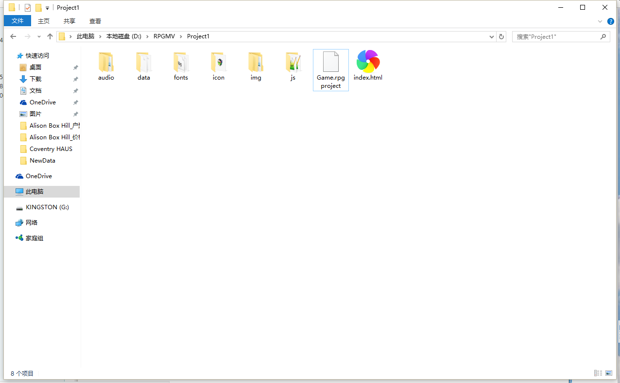Screen dimensions: 620x383
Task: Expand breadcrumb arrow after RPGMV
Action: click(x=181, y=36)
